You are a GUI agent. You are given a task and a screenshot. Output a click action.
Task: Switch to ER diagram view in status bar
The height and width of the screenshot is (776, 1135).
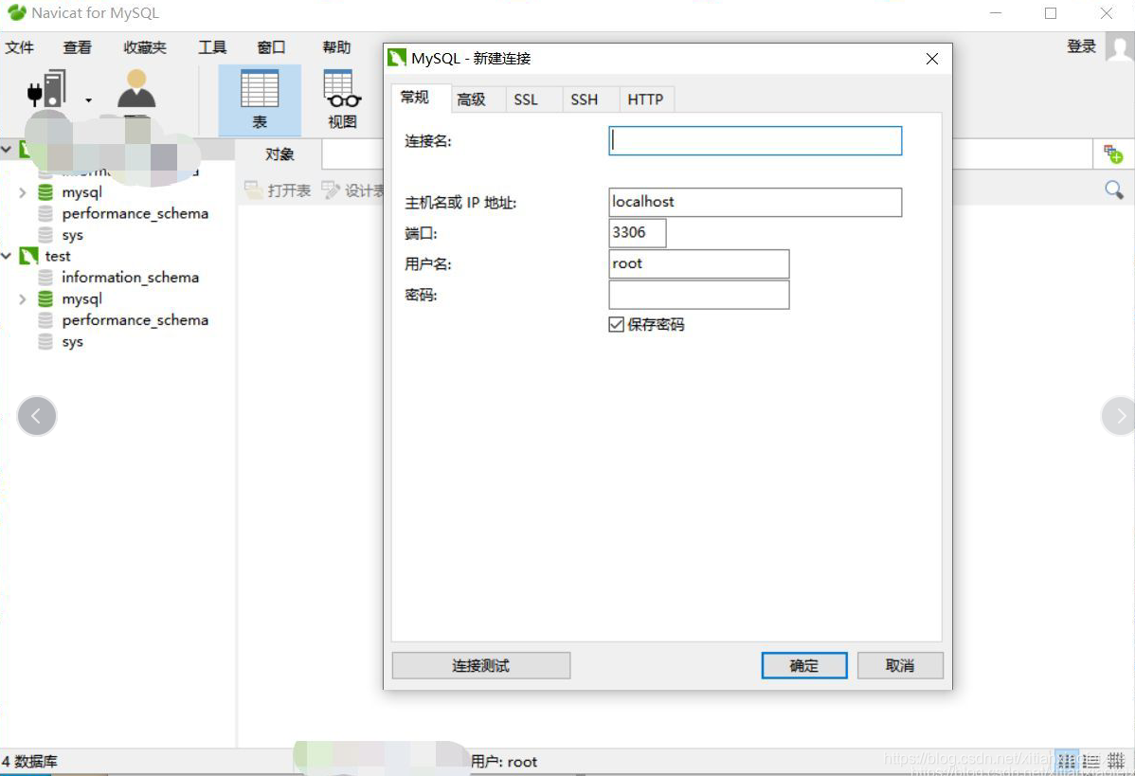click(1116, 761)
